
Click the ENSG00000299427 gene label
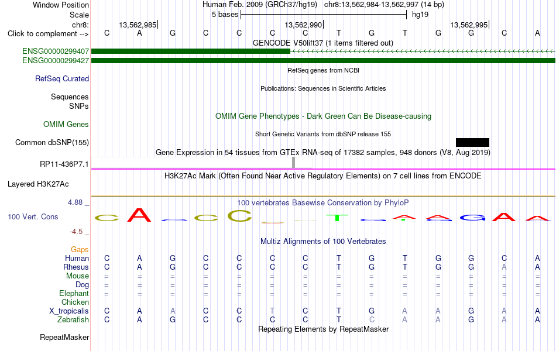coord(56,61)
